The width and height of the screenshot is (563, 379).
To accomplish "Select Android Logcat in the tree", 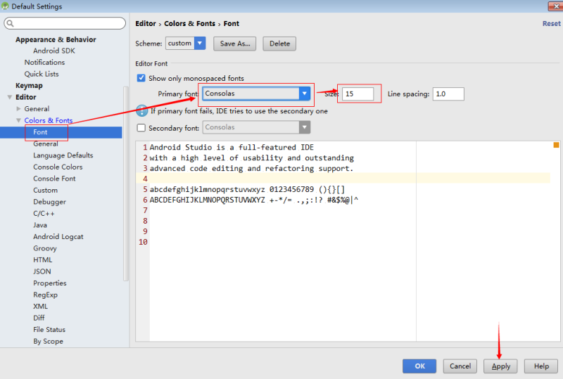I will click(58, 236).
